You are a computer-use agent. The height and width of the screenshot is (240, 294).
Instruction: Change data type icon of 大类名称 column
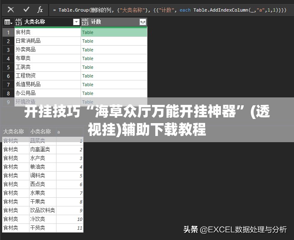click(19, 22)
